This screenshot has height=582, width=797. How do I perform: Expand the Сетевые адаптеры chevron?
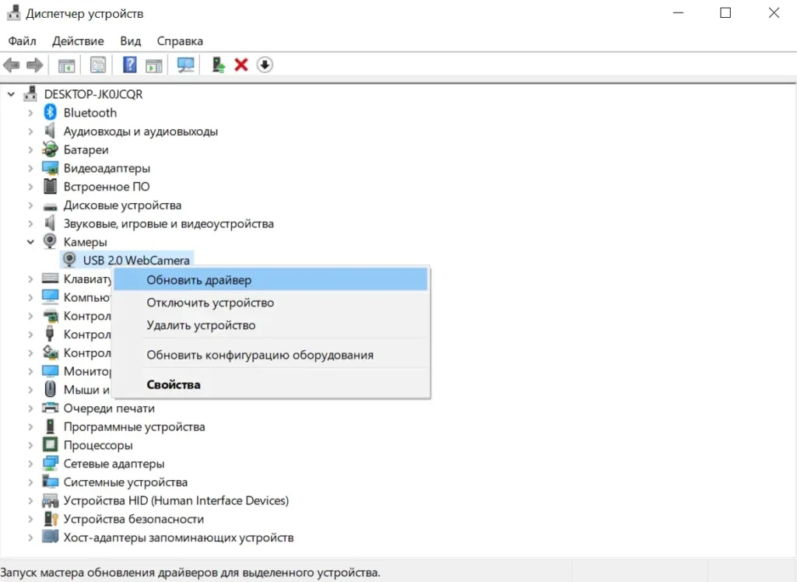[x=30, y=464]
